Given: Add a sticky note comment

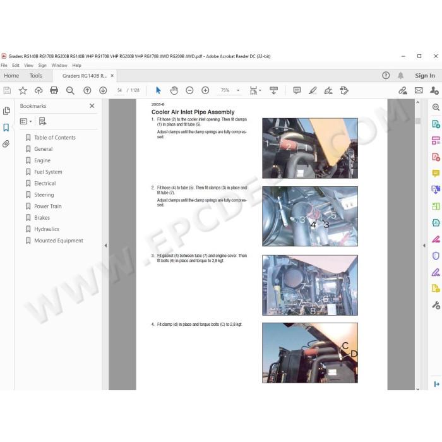Looking at the screenshot, I should 297,90.
